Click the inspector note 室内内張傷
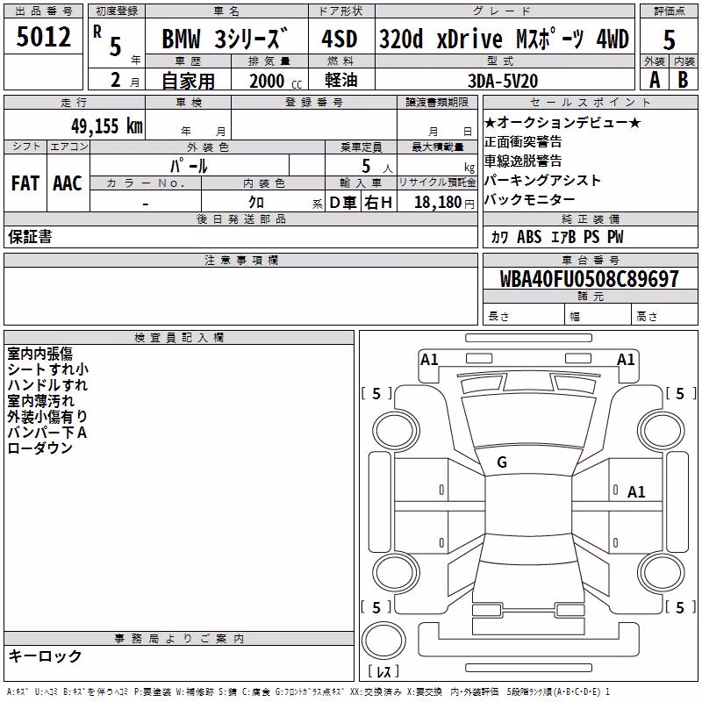This screenshot has height=702, width=702. [x=39, y=354]
